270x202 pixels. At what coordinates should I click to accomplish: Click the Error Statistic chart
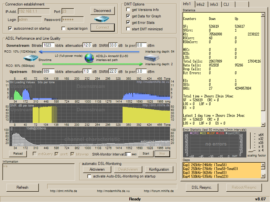pos(215,145)
